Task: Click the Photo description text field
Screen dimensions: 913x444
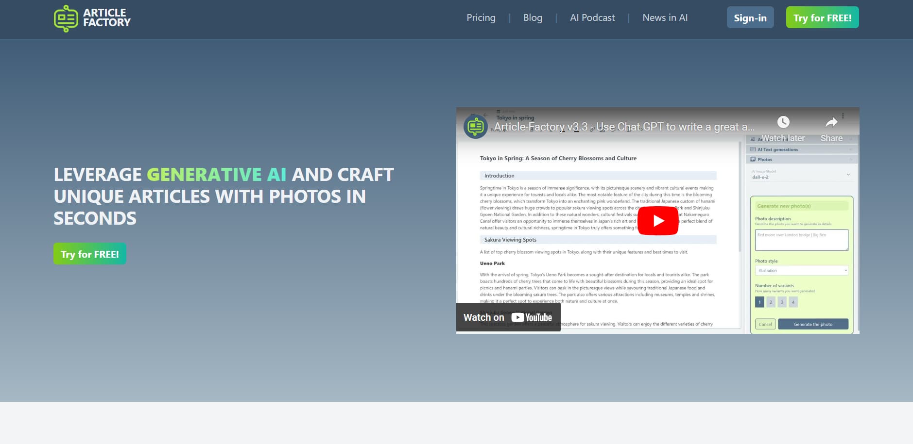Action: point(802,240)
